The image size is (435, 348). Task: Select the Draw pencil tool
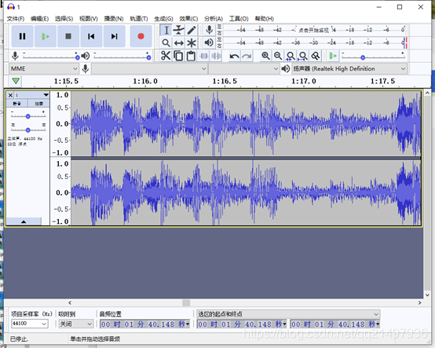[x=192, y=30]
